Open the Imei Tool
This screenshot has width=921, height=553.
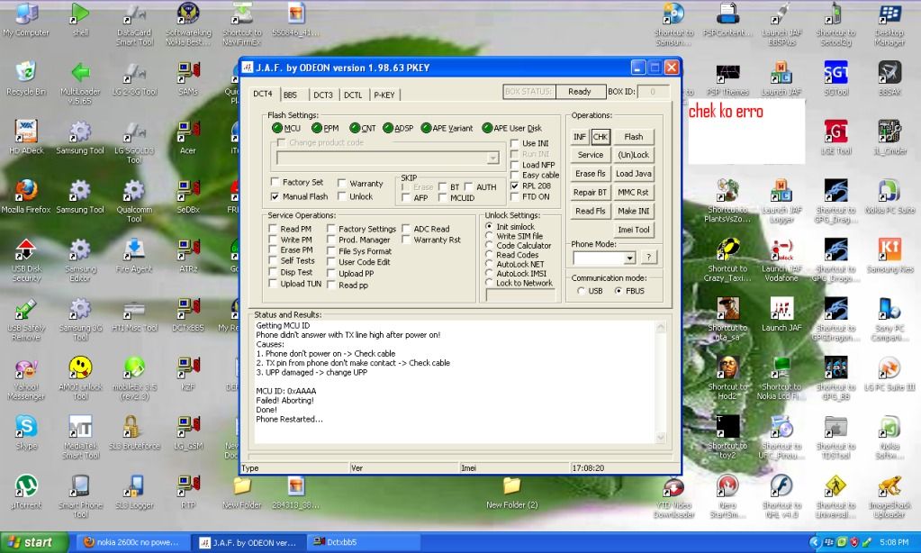633,230
